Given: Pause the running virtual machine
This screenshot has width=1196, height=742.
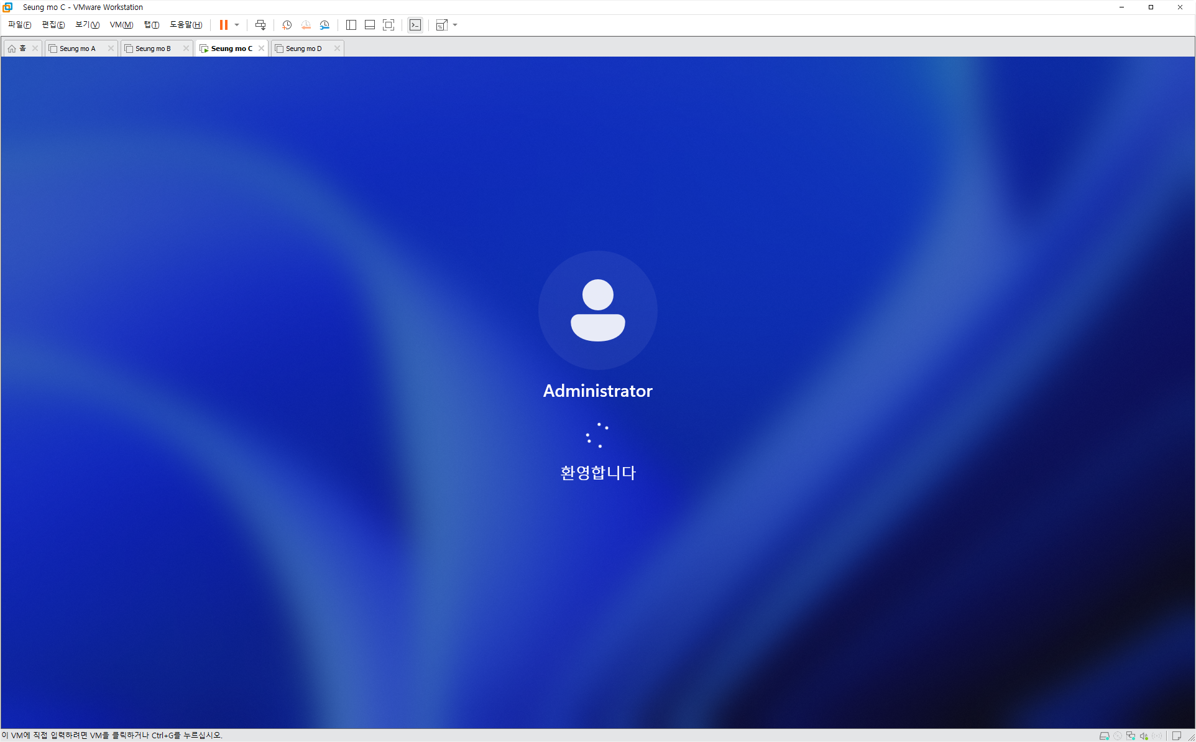Looking at the screenshot, I should pos(223,25).
